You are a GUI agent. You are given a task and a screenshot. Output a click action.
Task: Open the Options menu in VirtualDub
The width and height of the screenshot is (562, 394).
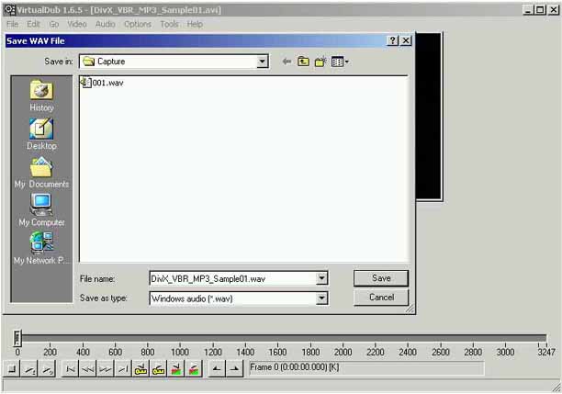(x=138, y=24)
